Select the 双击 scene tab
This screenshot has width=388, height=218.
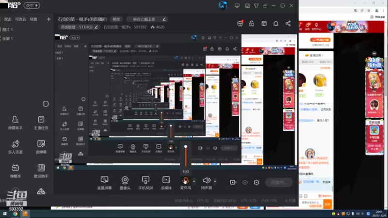tap(8, 19)
